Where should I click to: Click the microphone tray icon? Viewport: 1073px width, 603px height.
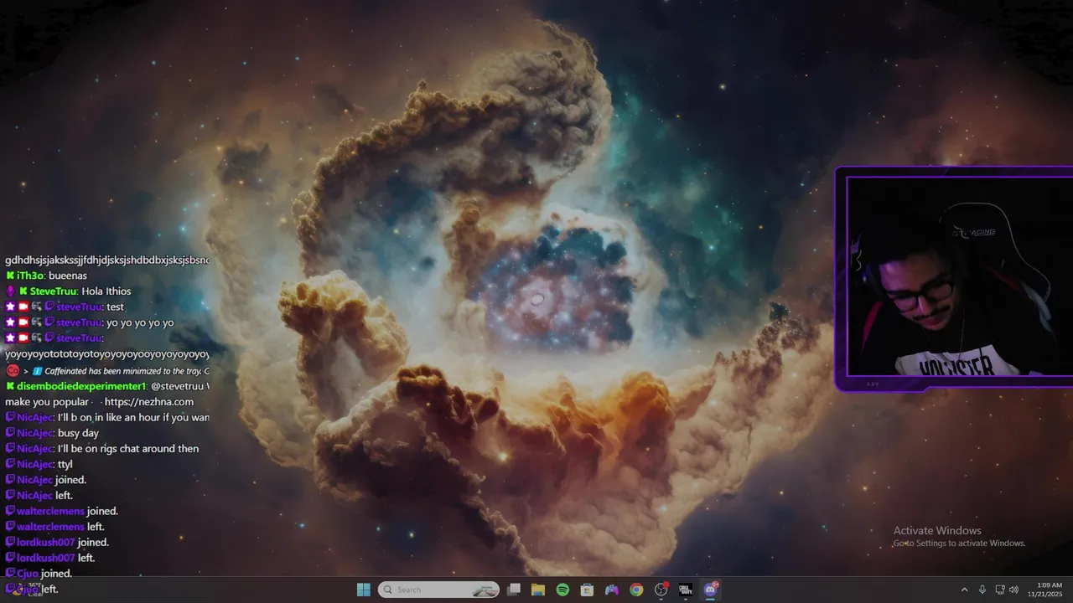tap(982, 590)
